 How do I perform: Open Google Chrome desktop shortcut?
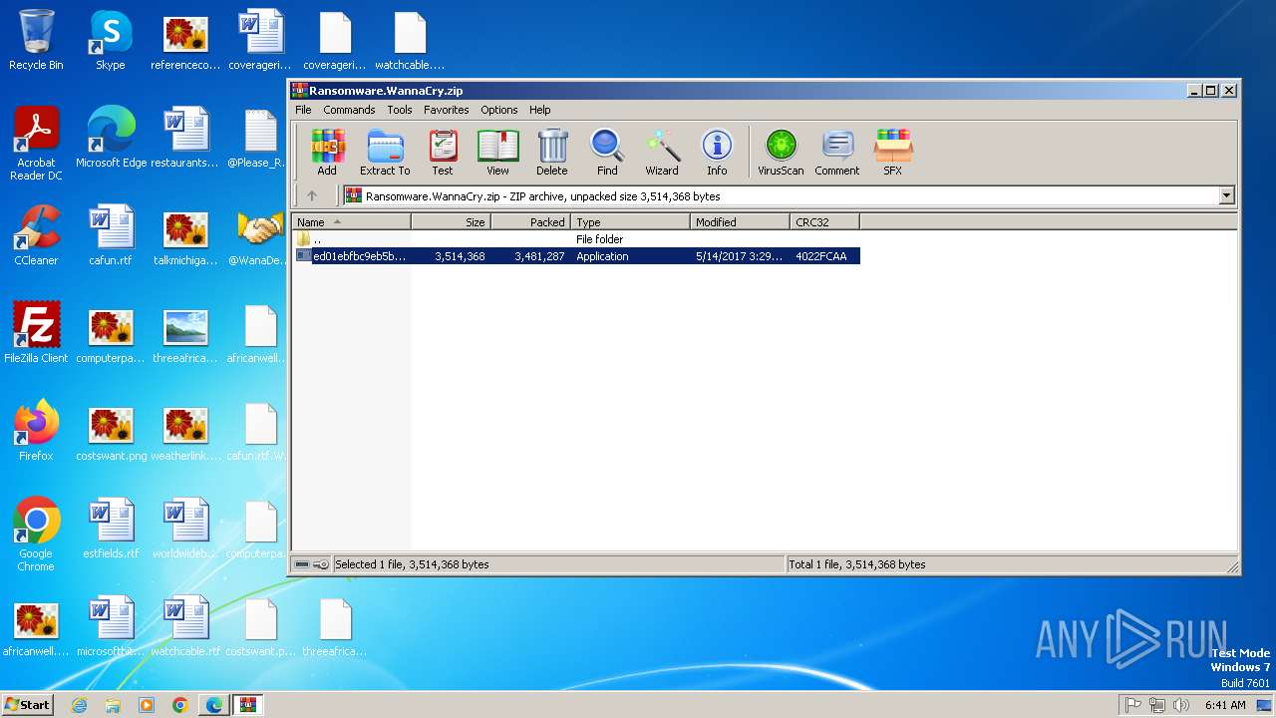36,536
